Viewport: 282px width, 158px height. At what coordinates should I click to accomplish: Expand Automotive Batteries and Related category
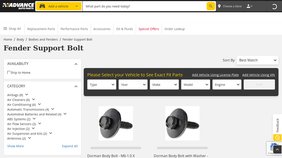[x=65, y=114]
